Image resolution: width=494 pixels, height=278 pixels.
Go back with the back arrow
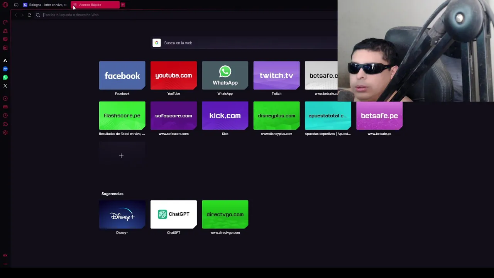point(15,15)
